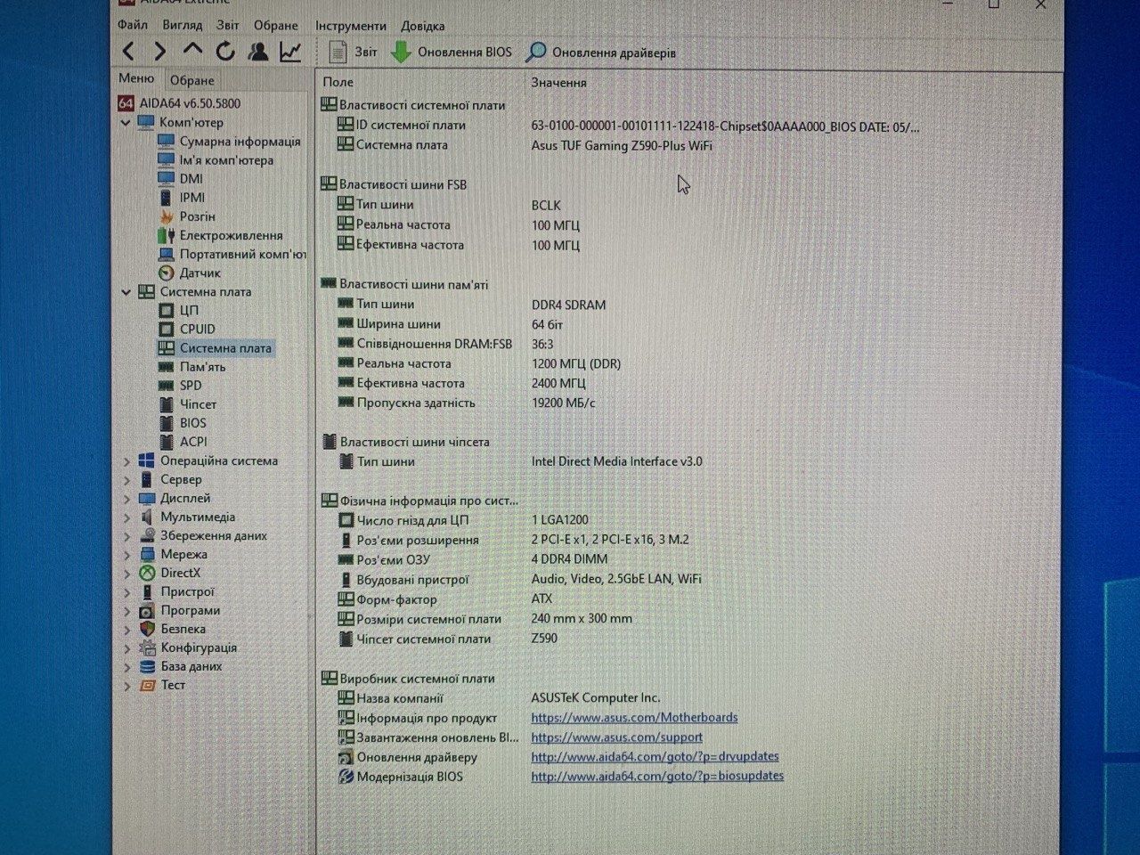Viewport: 1140px width, 855px height.
Task: Collapse the Системна плата parent node
Action: click(x=126, y=291)
